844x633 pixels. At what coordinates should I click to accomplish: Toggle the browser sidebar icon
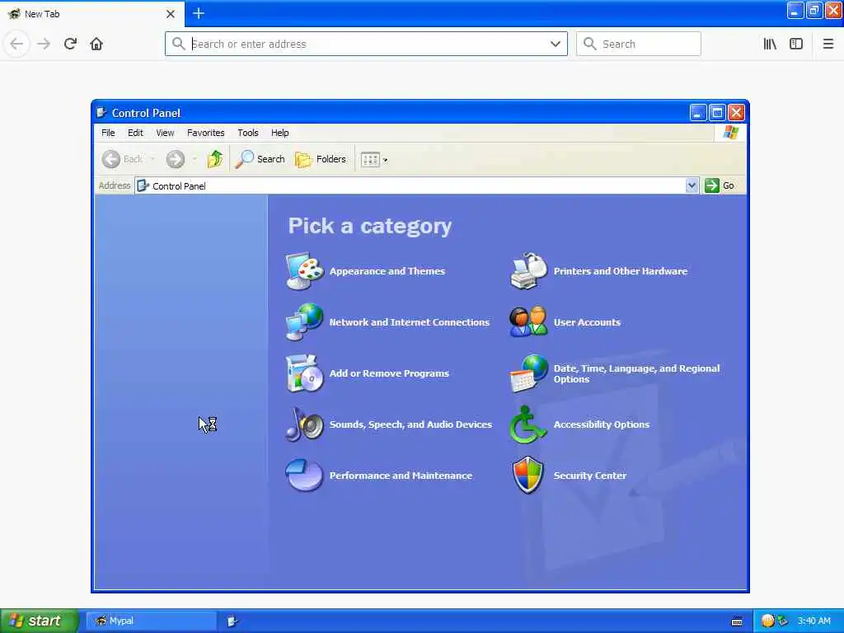tap(796, 44)
